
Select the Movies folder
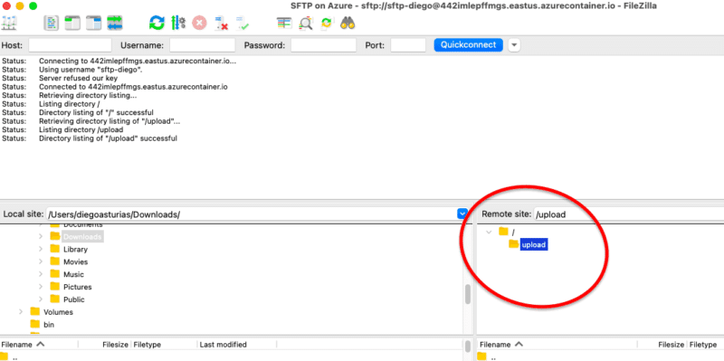(x=76, y=261)
